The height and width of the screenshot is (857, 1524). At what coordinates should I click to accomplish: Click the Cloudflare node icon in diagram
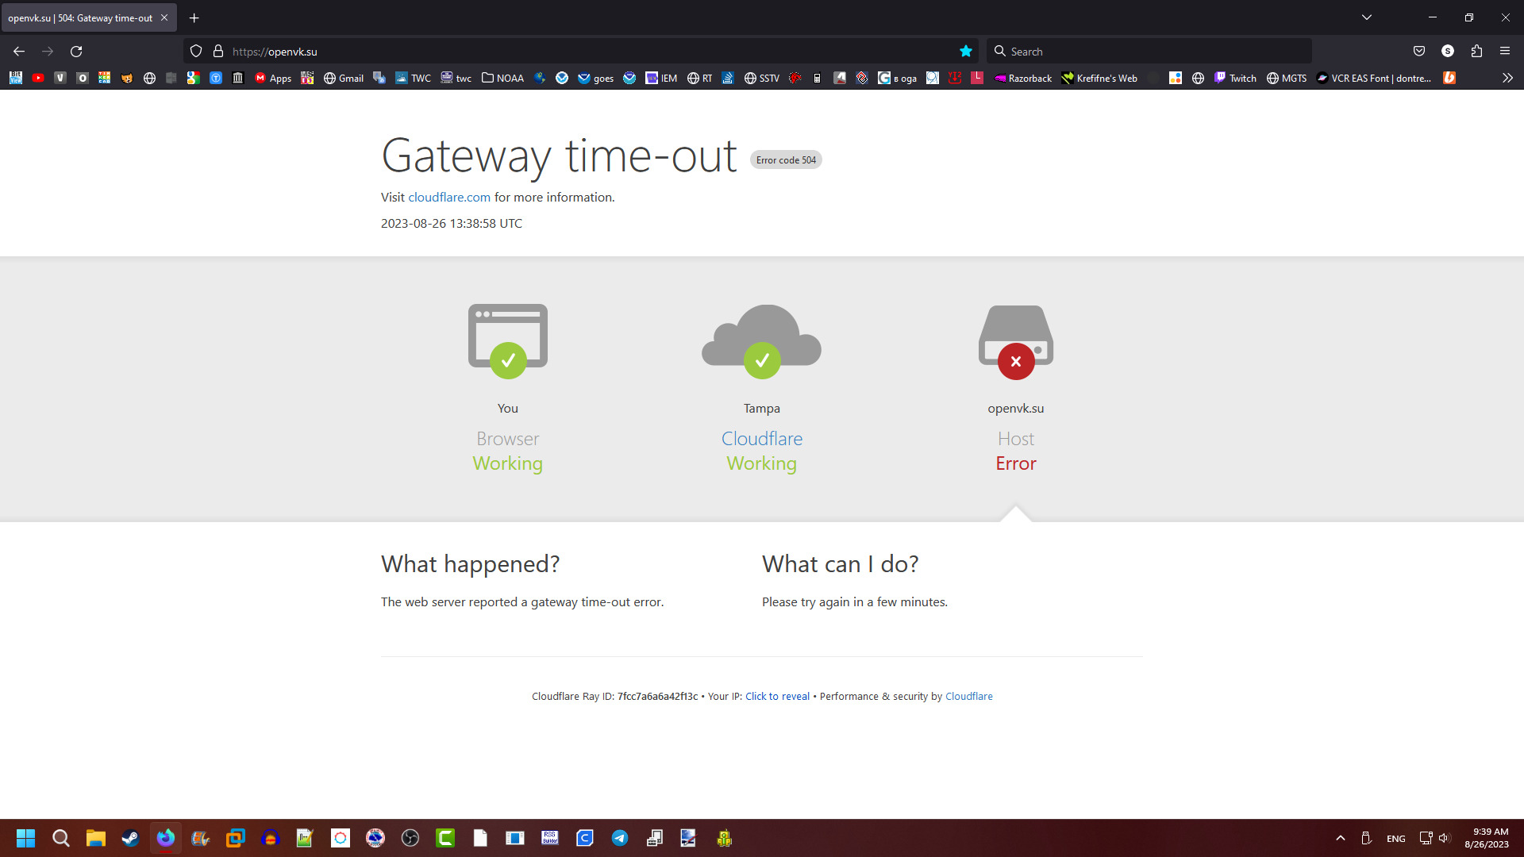762,335
